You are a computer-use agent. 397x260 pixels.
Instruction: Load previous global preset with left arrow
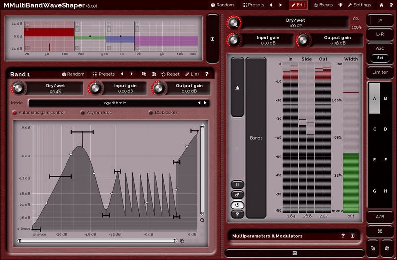[271, 5]
